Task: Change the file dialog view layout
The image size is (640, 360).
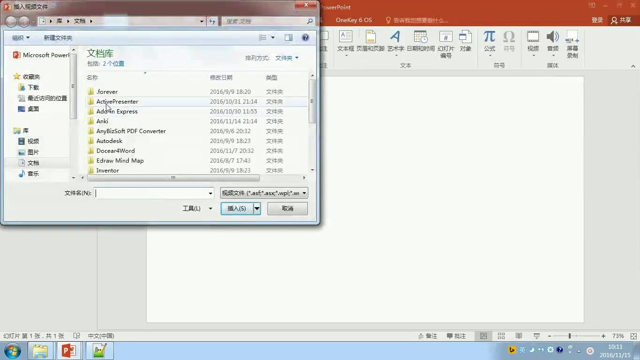Action: click(x=263, y=37)
